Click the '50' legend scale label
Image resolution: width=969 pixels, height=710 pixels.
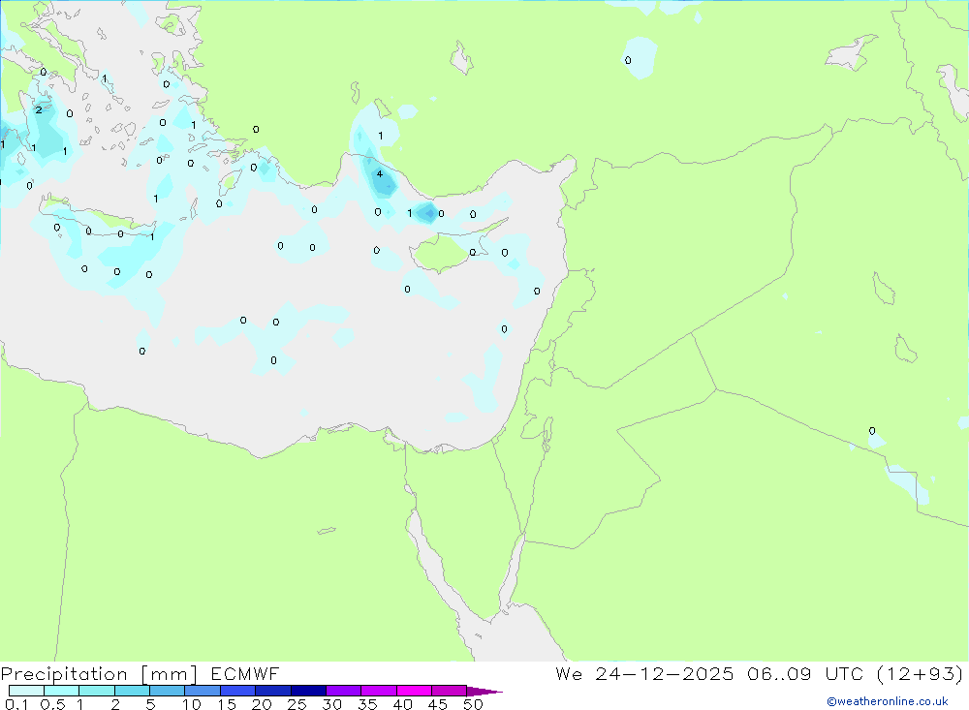473,704
